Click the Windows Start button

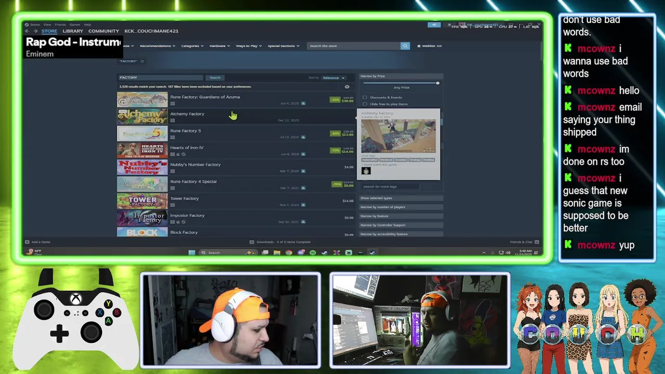click(x=192, y=252)
